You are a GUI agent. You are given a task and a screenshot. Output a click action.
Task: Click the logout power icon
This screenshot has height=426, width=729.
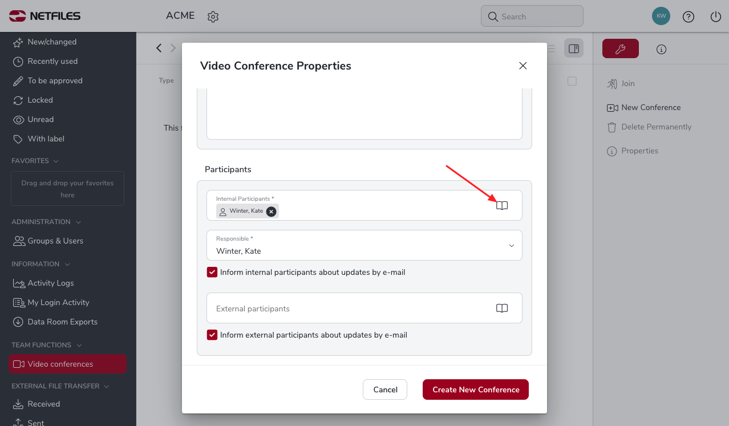pyautogui.click(x=716, y=17)
